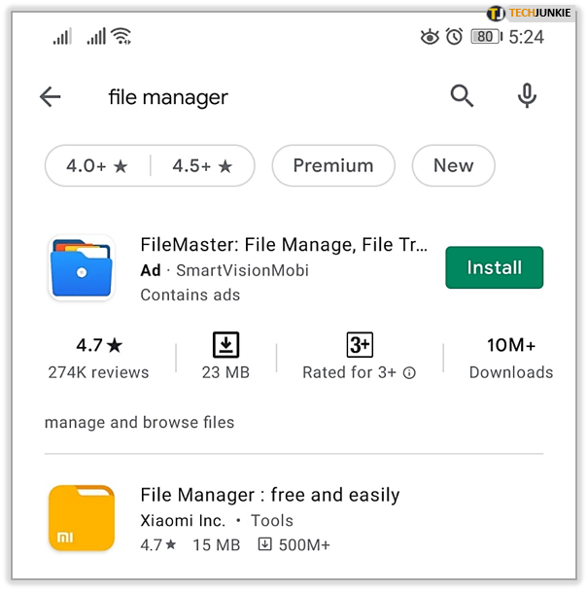
Task: Select the 4.0+ star rating filter
Action: point(97,166)
